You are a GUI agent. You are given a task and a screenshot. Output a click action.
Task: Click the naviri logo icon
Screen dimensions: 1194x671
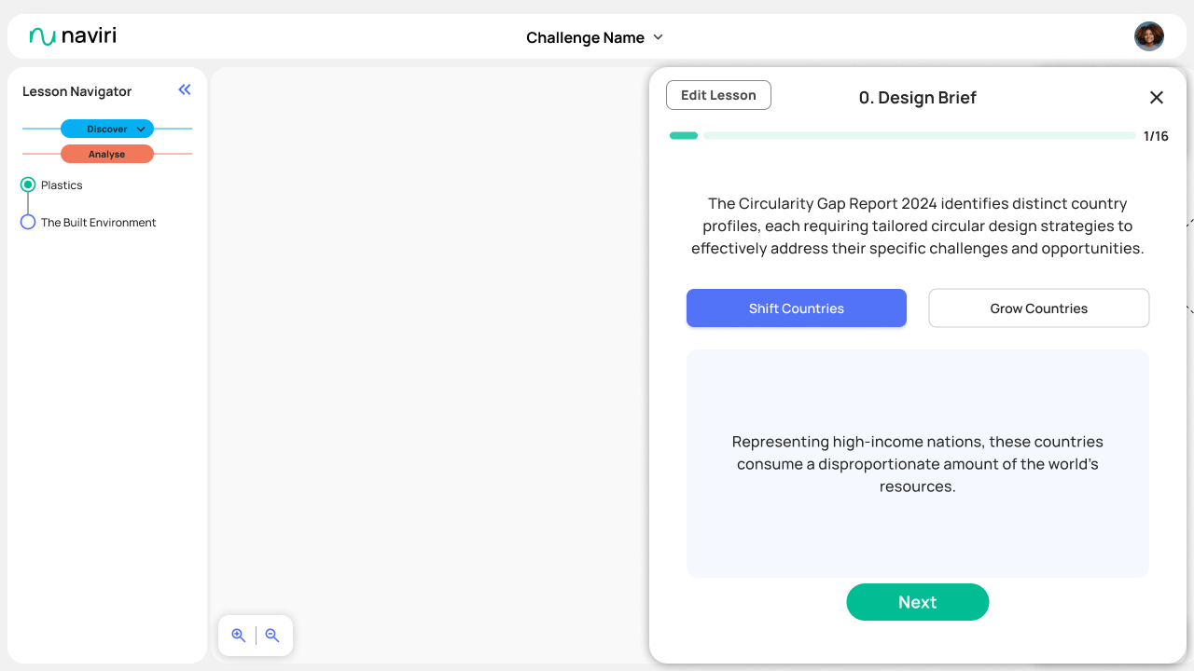pyautogui.click(x=43, y=36)
